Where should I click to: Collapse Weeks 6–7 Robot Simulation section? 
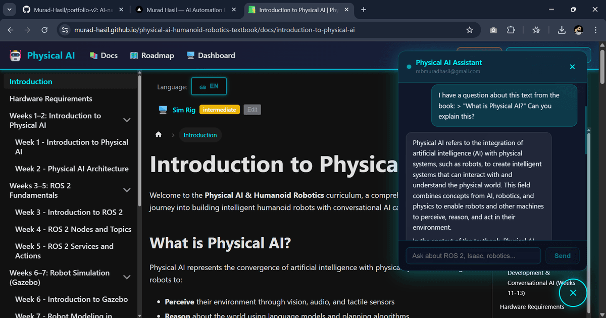click(127, 277)
